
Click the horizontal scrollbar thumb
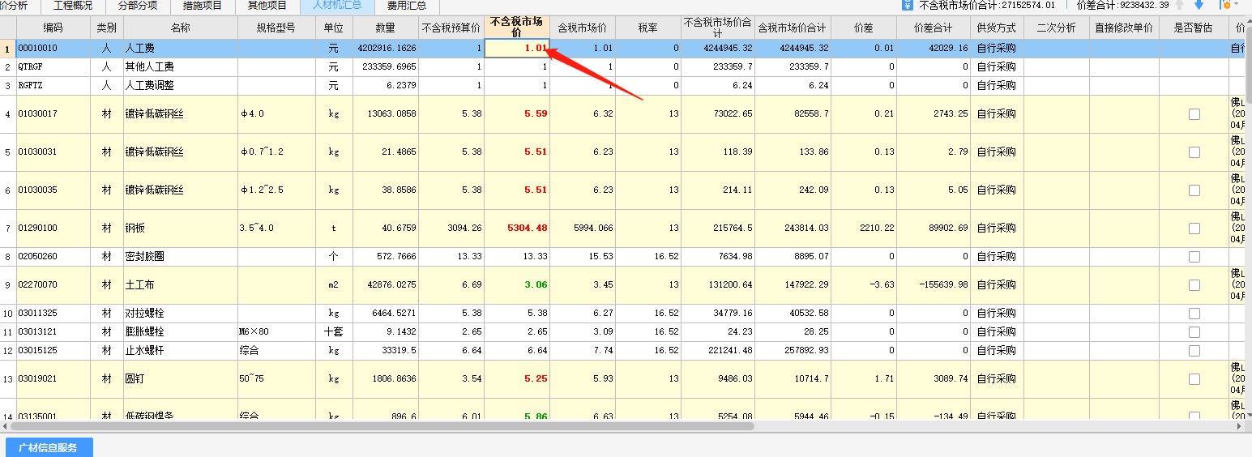(383, 425)
